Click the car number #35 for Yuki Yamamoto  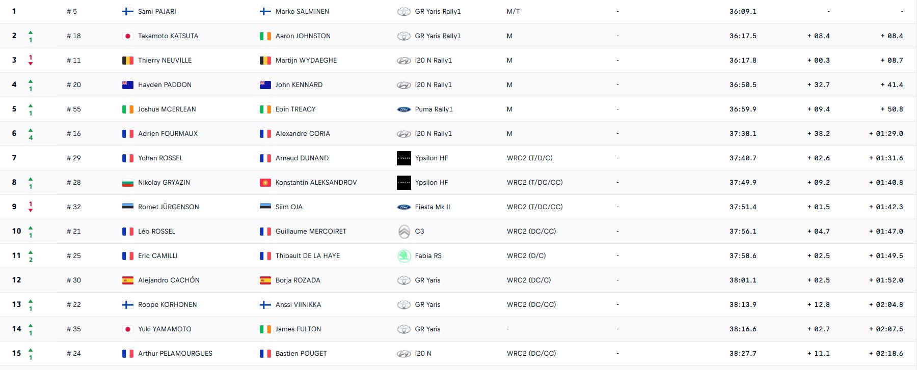tap(74, 329)
